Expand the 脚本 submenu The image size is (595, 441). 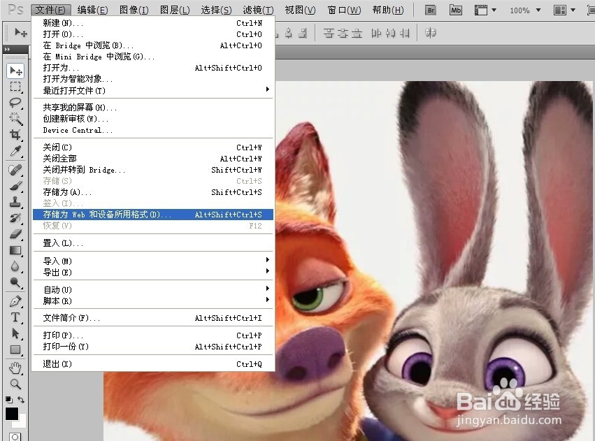point(152,301)
